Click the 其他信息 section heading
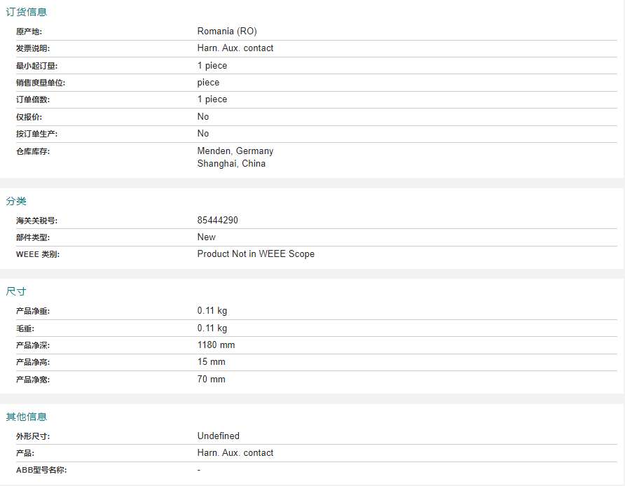This screenshot has width=625, height=486. coord(27,417)
